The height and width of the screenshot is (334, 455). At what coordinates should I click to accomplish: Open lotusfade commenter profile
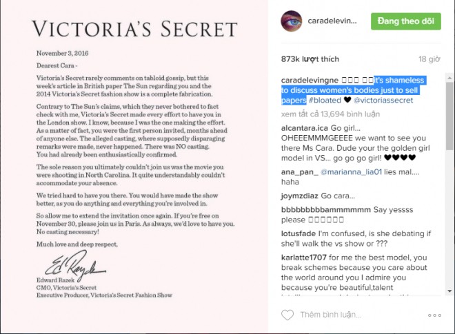click(299, 233)
